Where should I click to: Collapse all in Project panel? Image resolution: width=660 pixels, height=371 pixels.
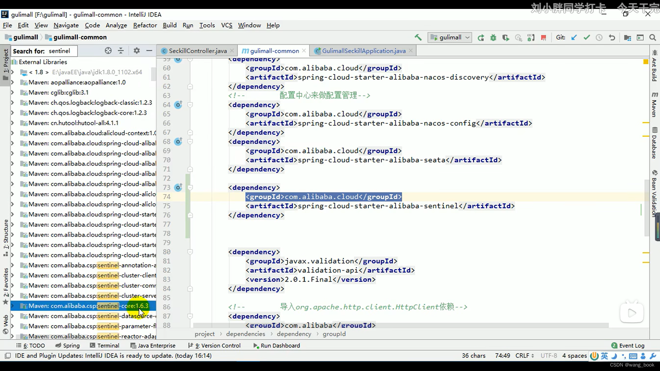point(121,51)
